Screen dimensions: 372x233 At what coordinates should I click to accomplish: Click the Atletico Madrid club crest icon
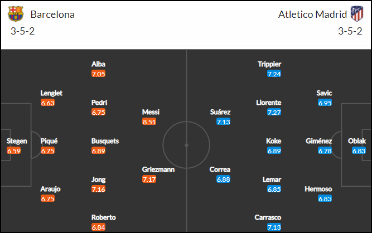coord(357,14)
